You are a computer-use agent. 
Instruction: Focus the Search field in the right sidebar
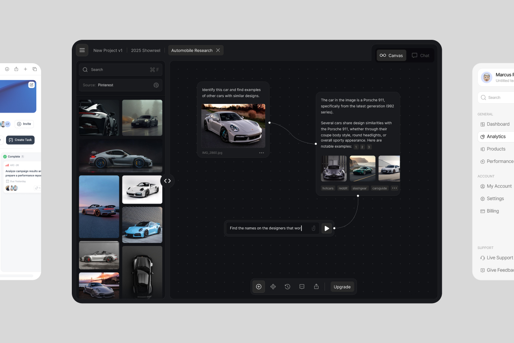tap(496, 97)
